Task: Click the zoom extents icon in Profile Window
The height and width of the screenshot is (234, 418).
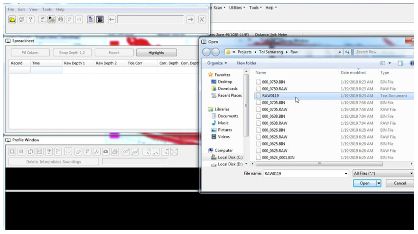Action: tap(174, 152)
